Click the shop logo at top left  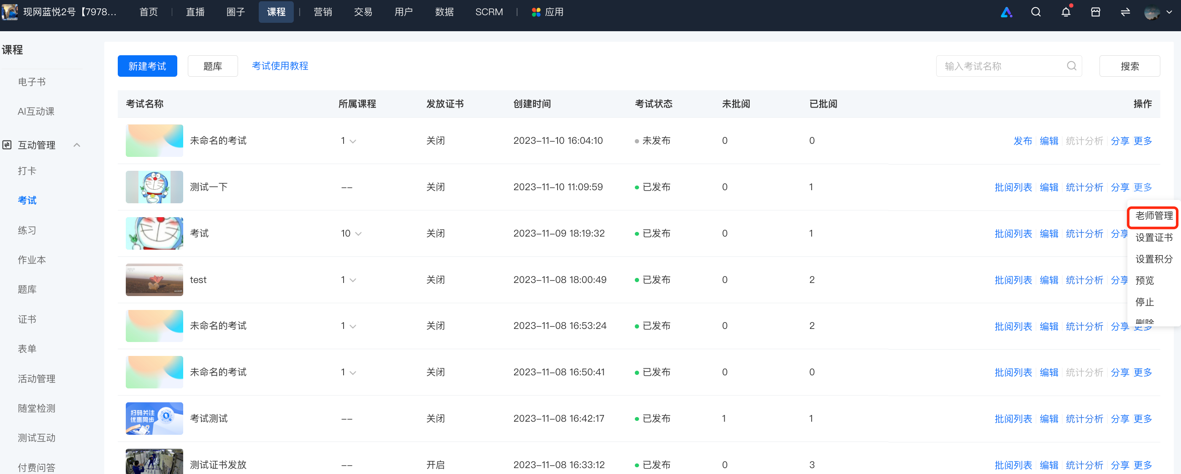tap(9, 11)
